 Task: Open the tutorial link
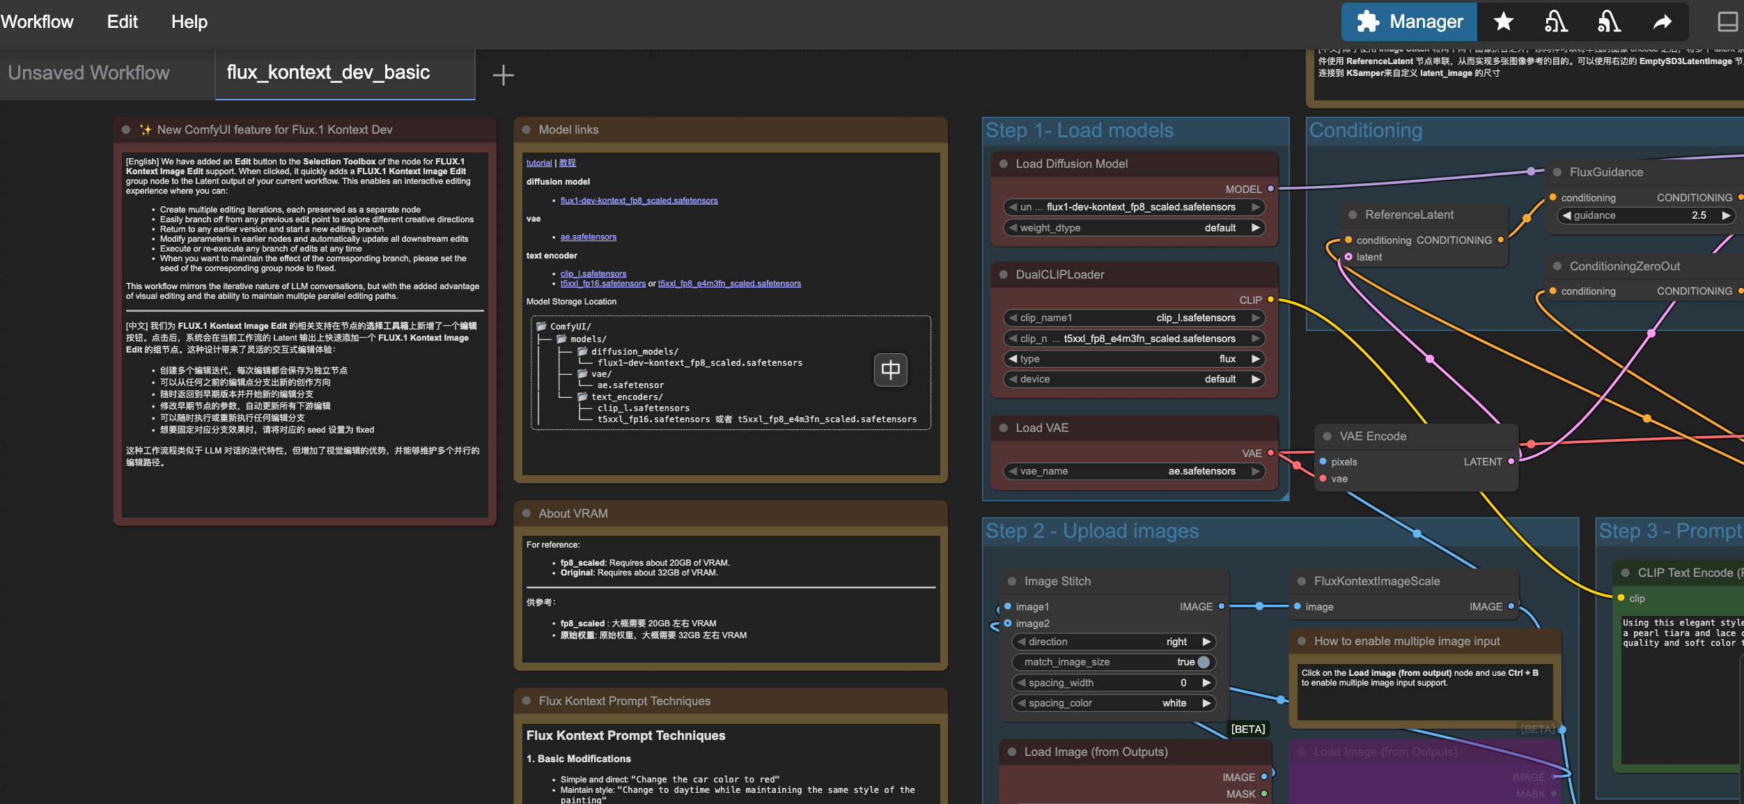(538, 163)
